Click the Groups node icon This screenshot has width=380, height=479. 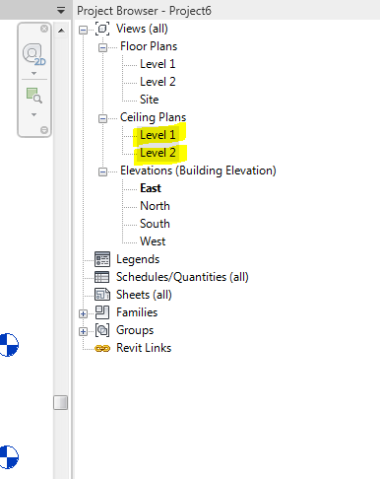[102, 330]
